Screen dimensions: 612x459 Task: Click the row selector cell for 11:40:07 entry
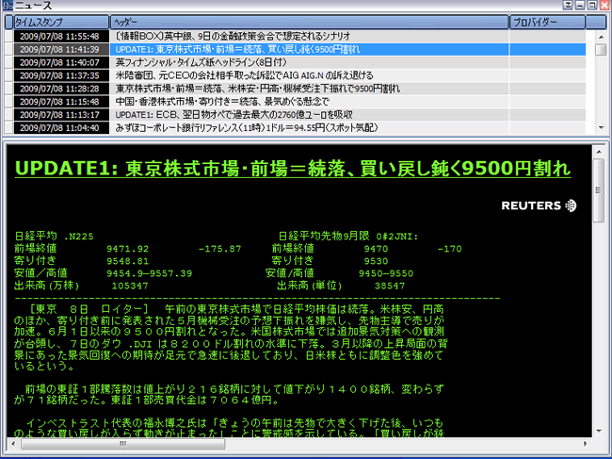pyautogui.click(x=9, y=62)
